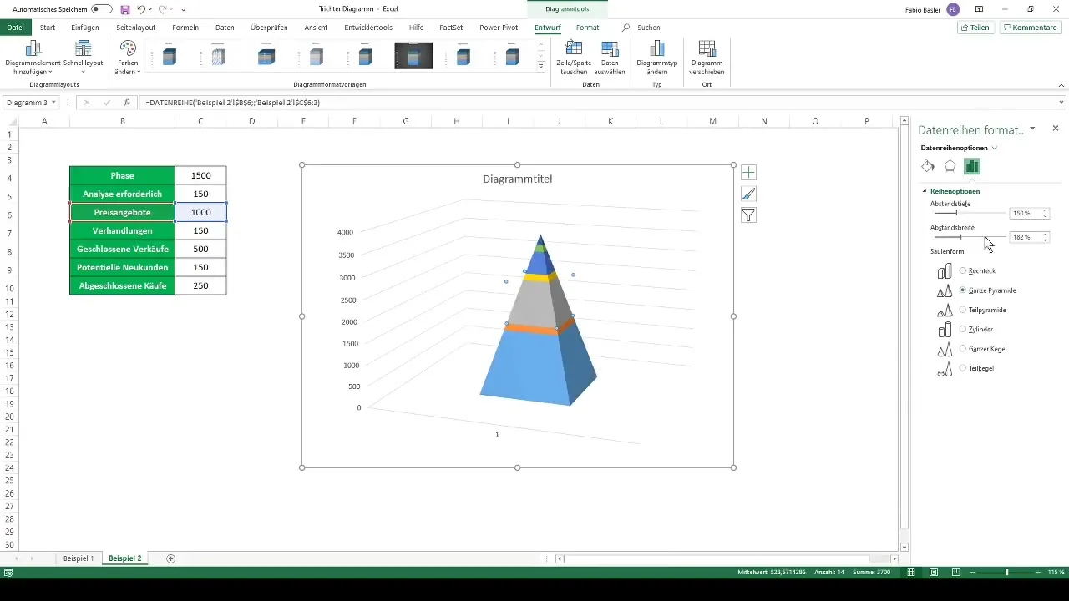The image size is (1069, 601).
Task: Click the insert function fx icon
Action: (x=126, y=103)
